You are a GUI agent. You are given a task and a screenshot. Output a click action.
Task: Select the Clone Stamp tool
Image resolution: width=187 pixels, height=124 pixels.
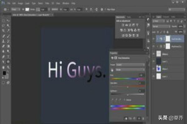3,41
